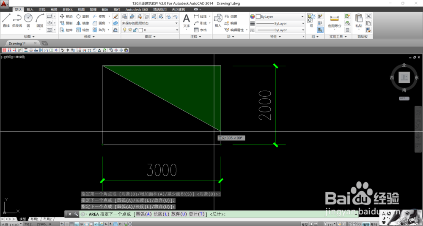
Task: Open the 注释 ribbon tab
Action: tap(42, 9)
